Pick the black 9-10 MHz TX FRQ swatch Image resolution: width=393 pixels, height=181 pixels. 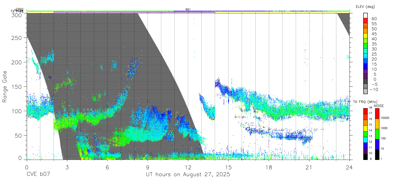click(x=366, y=156)
